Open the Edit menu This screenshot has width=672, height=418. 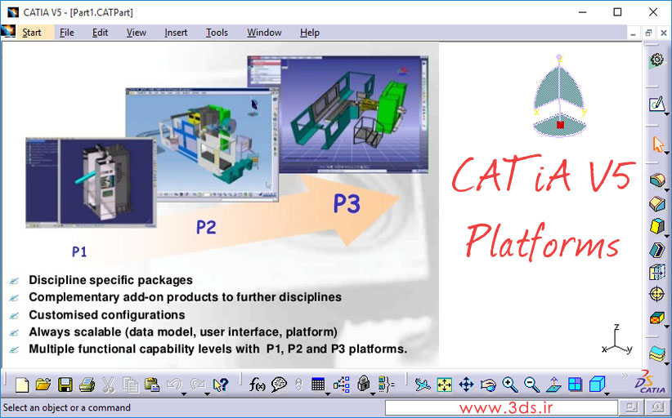tap(101, 33)
